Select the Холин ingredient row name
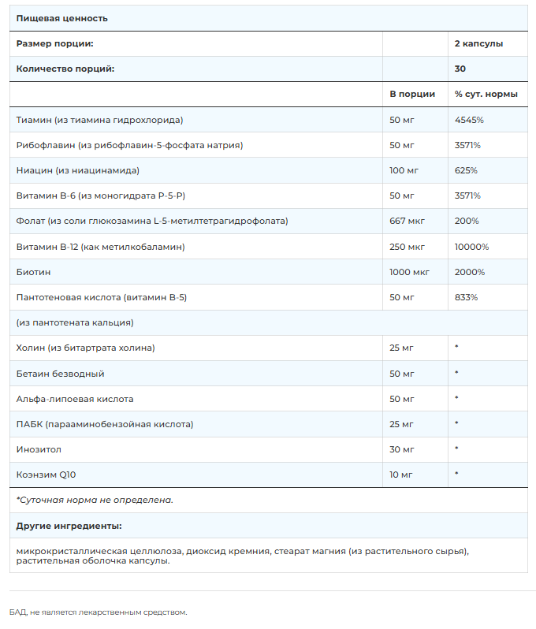This screenshot has height=629, width=536. tap(85, 348)
